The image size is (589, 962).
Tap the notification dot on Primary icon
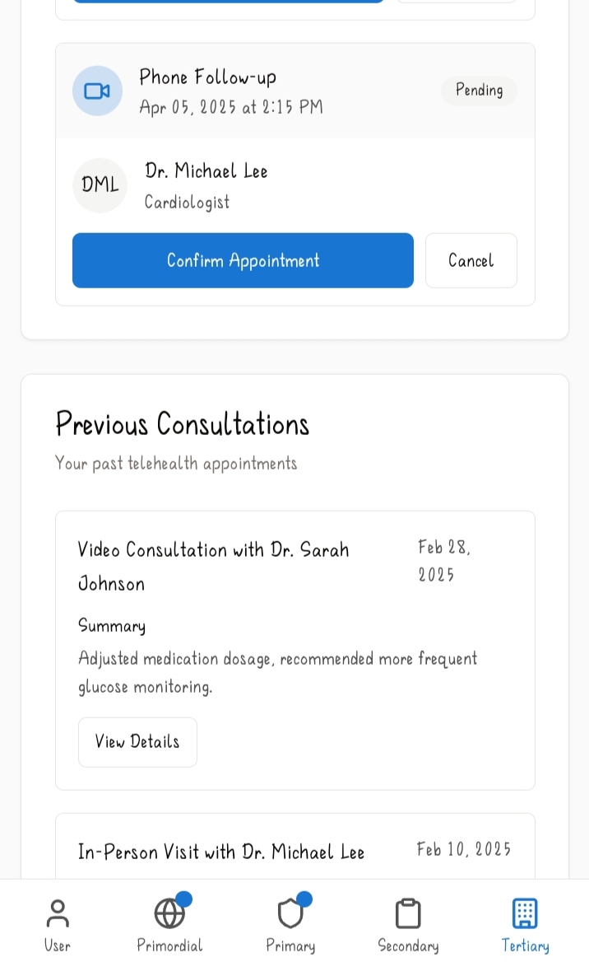(x=304, y=899)
